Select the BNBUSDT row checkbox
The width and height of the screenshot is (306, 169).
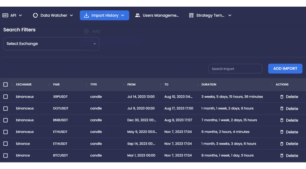click(x=5, y=120)
